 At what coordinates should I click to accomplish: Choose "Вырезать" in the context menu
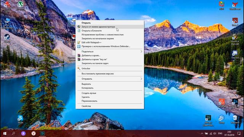[110, 84]
